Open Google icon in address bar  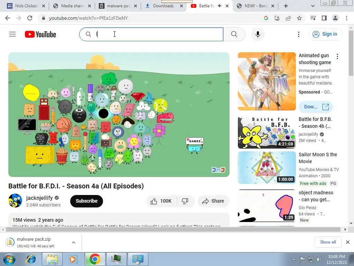[x=266, y=18]
